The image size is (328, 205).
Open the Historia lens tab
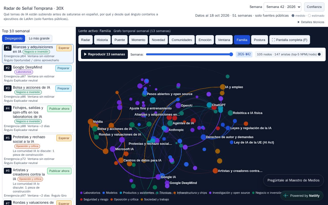102,40
